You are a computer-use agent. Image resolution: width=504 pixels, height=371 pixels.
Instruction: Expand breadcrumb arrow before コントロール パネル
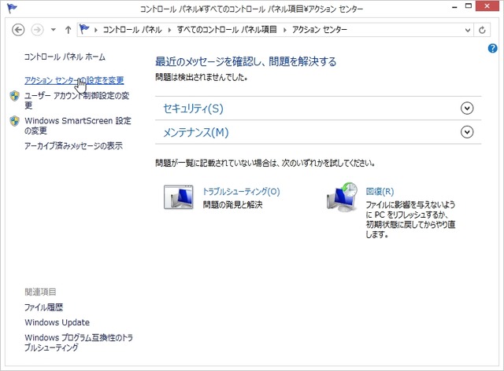96,30
